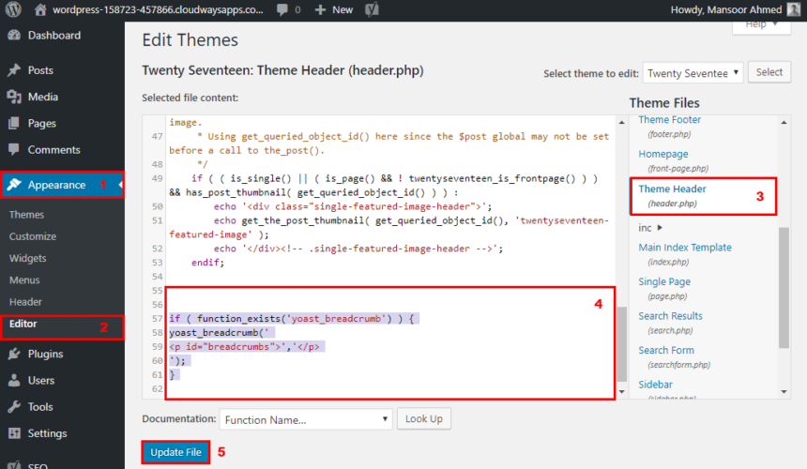The width and height of the screenshot is (807, 469).
Task: Open comments bubble in admin bar
Action: [x=282, y=9]
